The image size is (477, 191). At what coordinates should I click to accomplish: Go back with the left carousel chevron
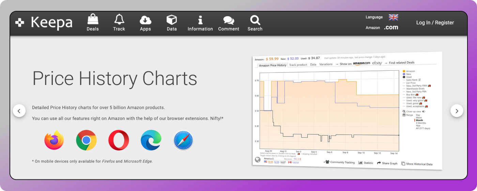click(x=19, y=111)
